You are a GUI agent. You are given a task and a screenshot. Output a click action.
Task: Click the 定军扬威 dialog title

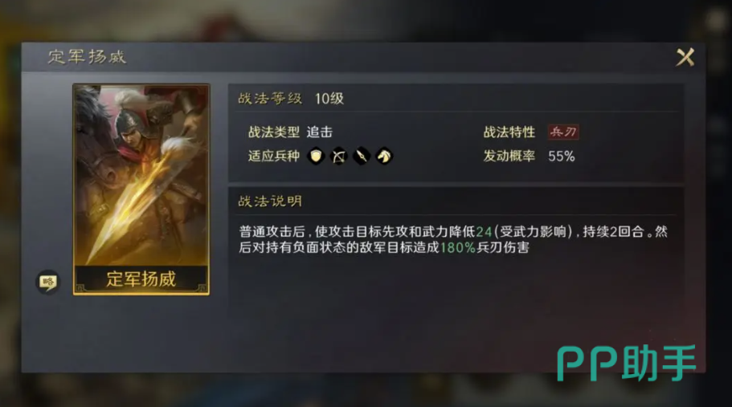point(87,57)
